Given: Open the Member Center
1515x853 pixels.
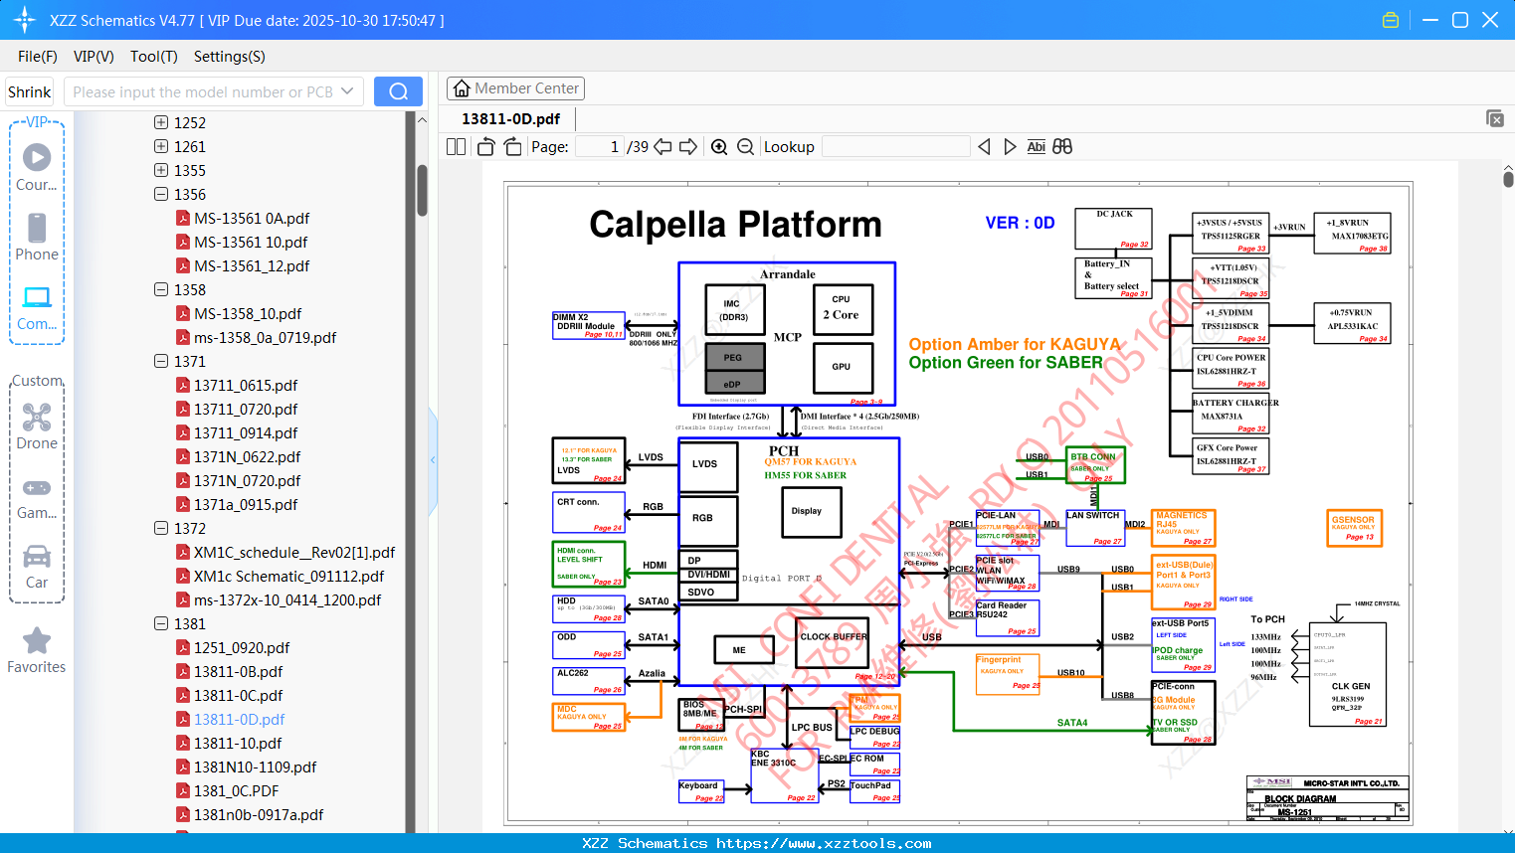Looking at the screenshot, I should click(515, 88).
